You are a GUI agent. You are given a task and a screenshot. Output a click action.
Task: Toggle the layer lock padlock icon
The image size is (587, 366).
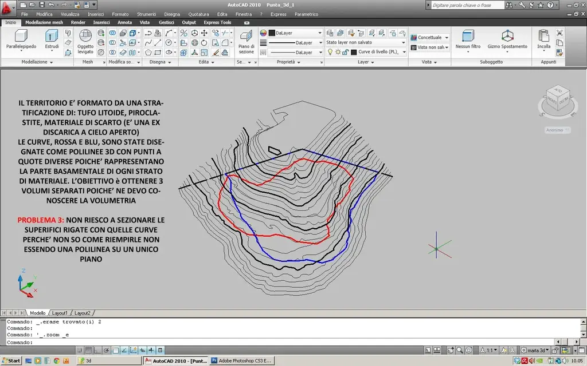coord(346,52)
